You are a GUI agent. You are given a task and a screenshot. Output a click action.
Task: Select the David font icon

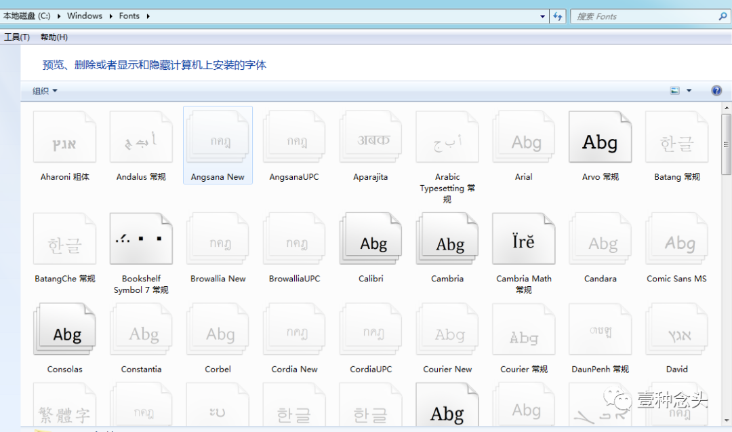click(677, 329)
